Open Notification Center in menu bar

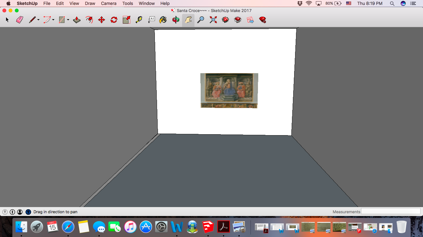tap(413, 3)
